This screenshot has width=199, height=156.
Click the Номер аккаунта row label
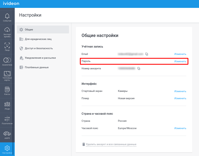(91, 68)
